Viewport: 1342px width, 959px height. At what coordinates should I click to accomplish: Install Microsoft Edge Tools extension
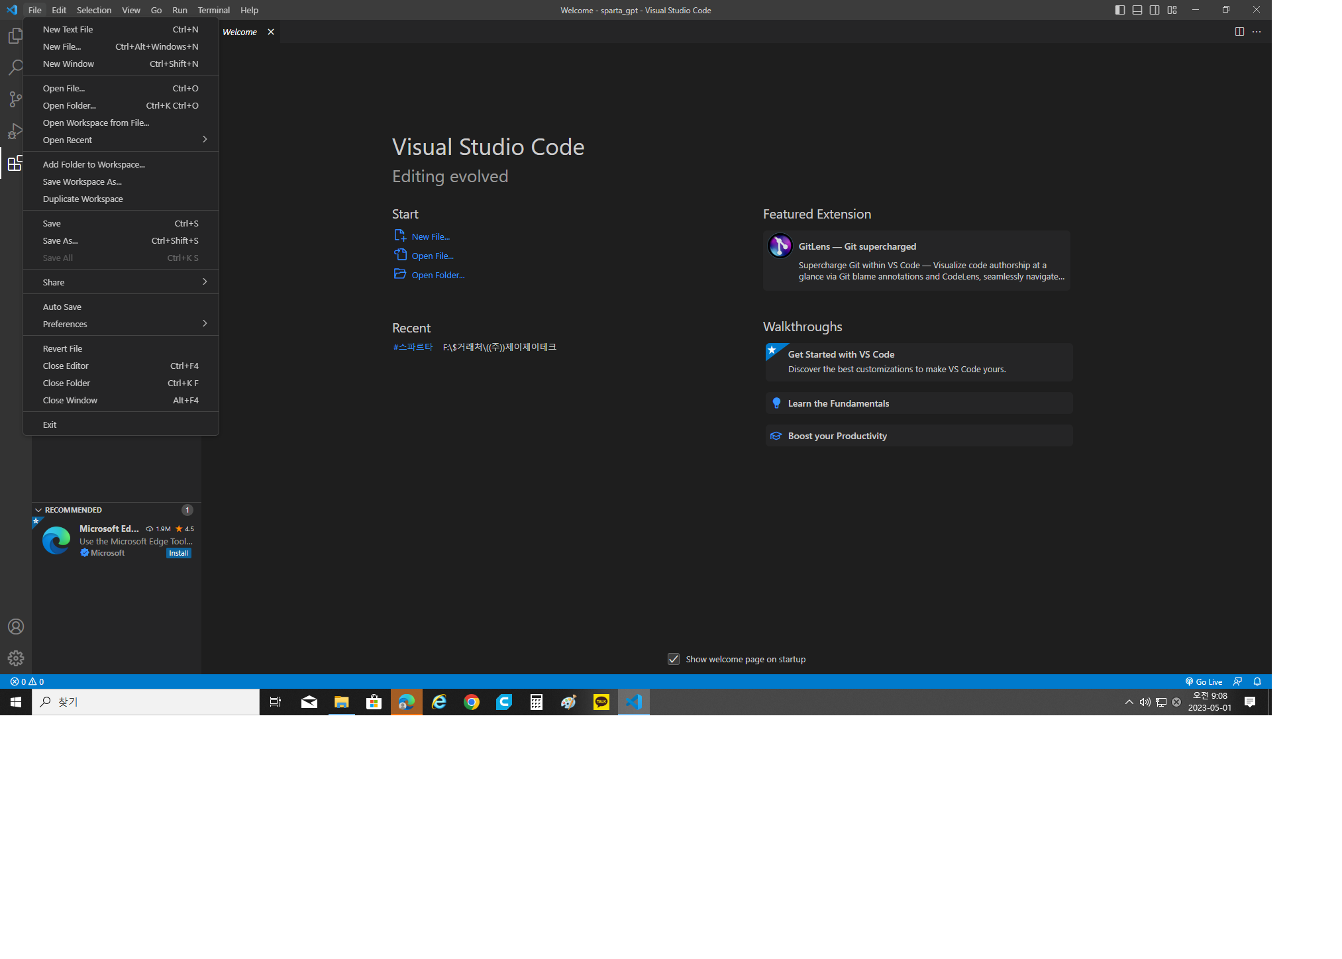tap(178, 553)
